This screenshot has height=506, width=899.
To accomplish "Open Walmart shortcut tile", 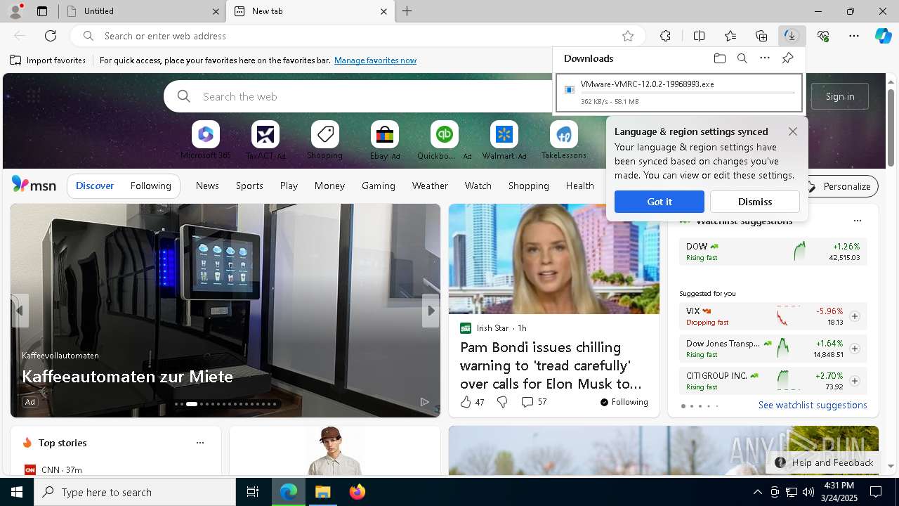I will tap(504, 141).
